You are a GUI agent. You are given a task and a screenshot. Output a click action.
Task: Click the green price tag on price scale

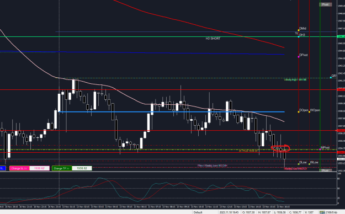click(x=341, y=36)
